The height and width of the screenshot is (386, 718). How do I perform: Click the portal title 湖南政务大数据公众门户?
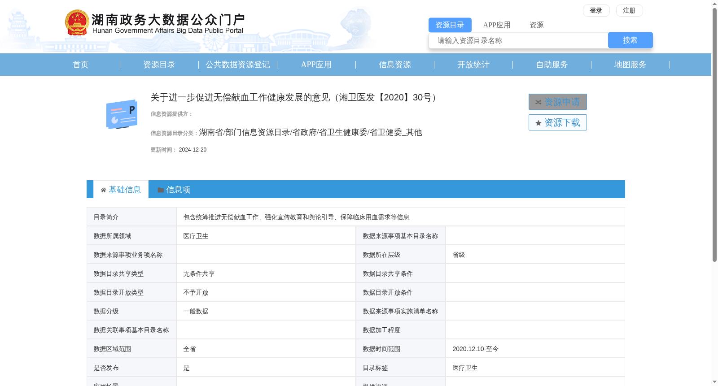[x=168, y=20]
